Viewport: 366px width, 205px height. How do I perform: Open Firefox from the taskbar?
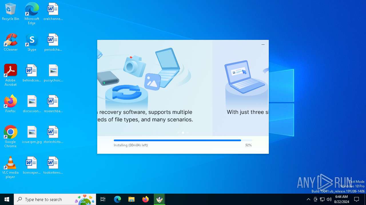(x=146, y=199)
